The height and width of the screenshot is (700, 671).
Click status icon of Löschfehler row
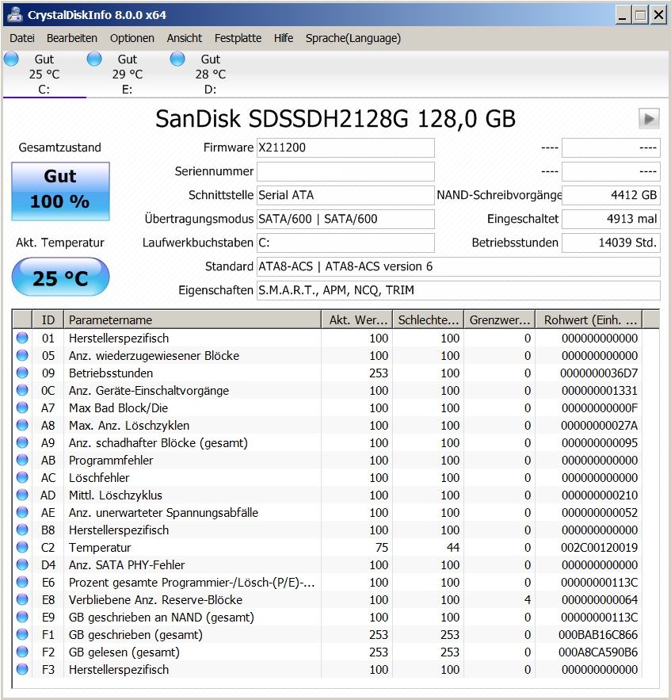point(22,477)
